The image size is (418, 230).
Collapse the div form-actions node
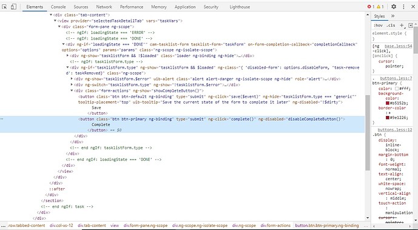pyautogui.click(x=72, y=90)
